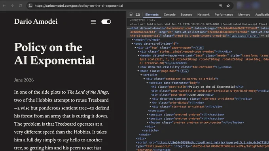Viewport: 269px width, 151px height.
Task: Select the Last Published comment line
Action: point(198,25)
